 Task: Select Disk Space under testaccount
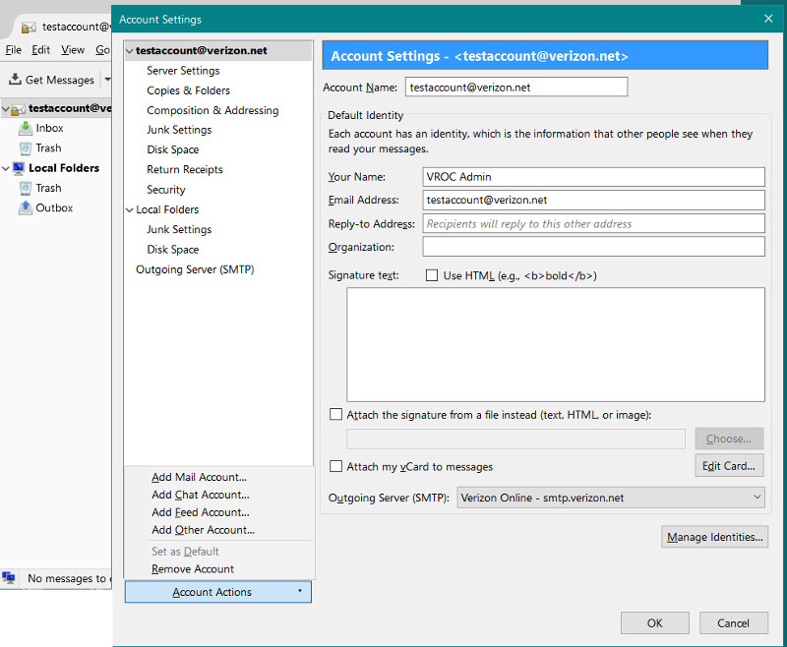pos(173,150)
